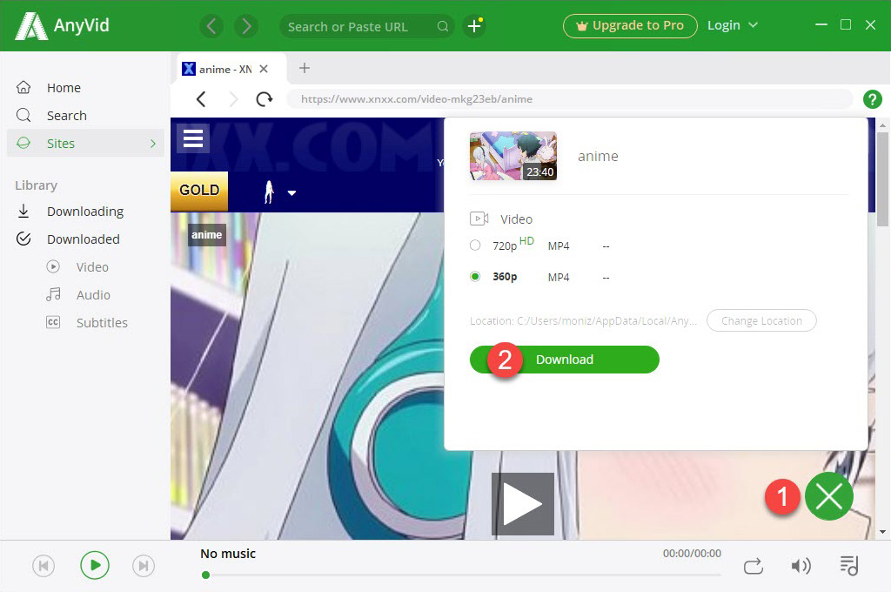Toggle the repeat loop mode icon
This screenshot has height=592, width=891.
(753, 566)
